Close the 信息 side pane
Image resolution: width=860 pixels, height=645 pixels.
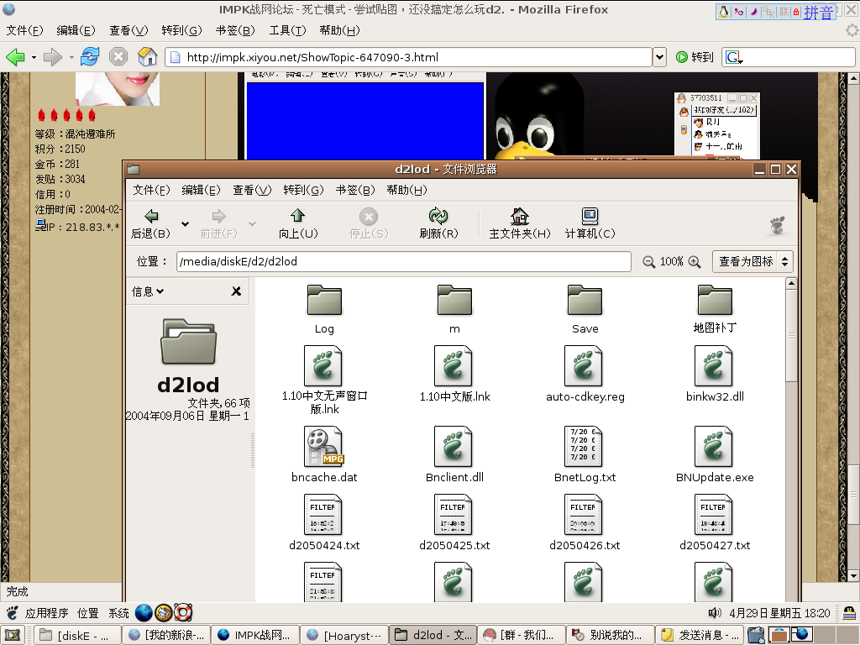coord(236,291)
